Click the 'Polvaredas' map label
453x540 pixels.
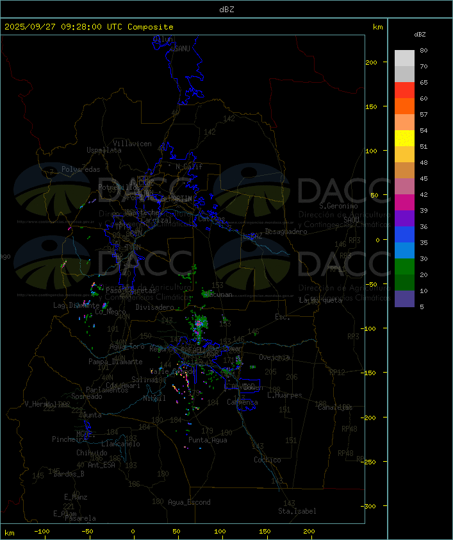tap(81, 169)
